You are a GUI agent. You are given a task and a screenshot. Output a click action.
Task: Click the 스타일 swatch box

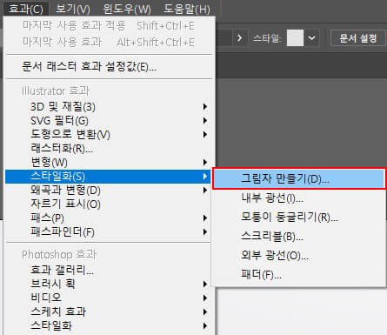pos(295,37)
